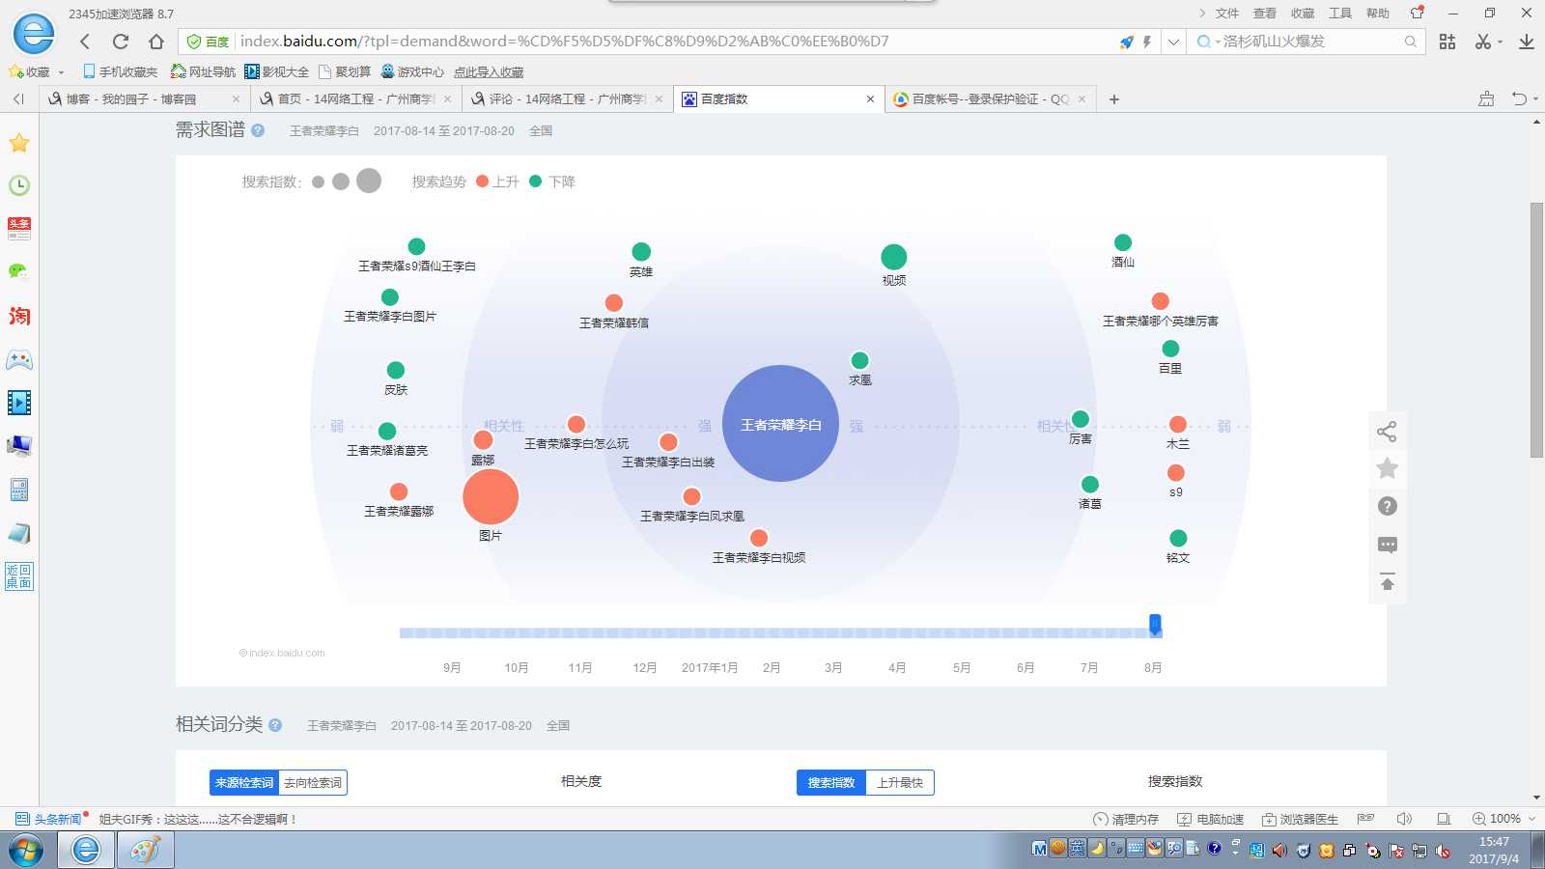
Task: Open the help question mark on right panel
Action: [1388, 506]
